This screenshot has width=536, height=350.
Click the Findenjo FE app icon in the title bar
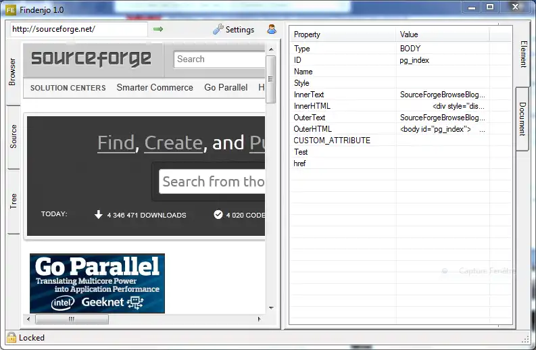[11, 10]
